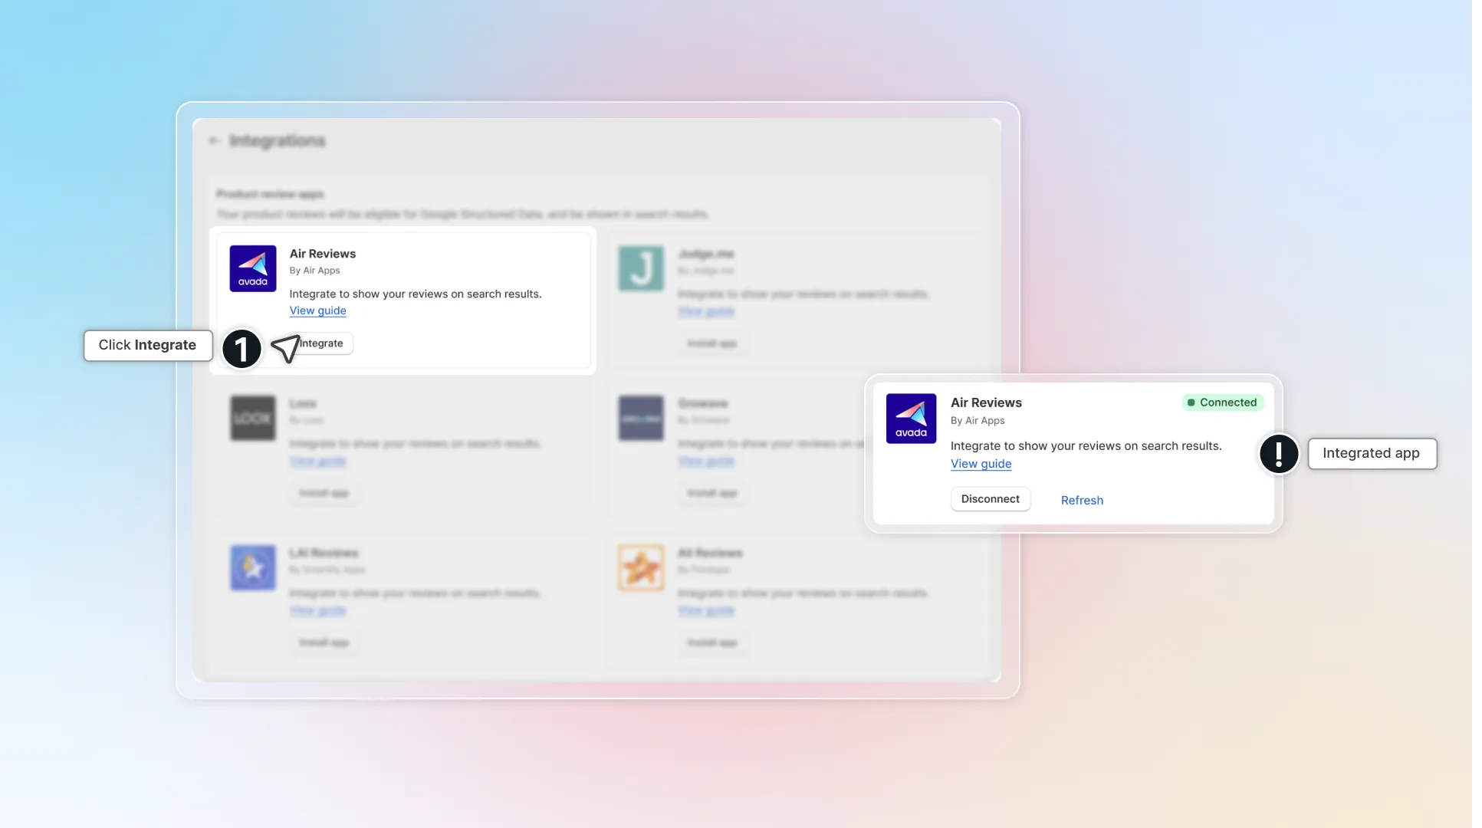Click the Refresh link next to Disconnect
The width and height of the screenshot is (1482, 828).
pos(1082,501)
